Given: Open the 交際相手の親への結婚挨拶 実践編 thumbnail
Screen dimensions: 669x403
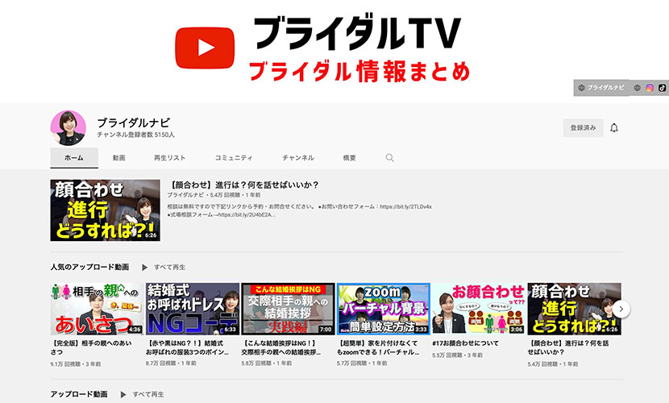Looking at the screenshot, I should [288, 309].
